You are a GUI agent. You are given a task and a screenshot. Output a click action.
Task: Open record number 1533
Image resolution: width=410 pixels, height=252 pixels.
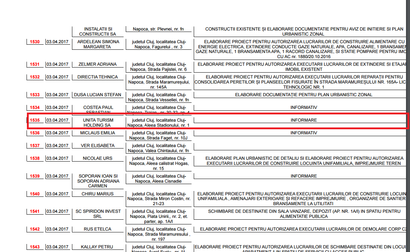(35, 95)
